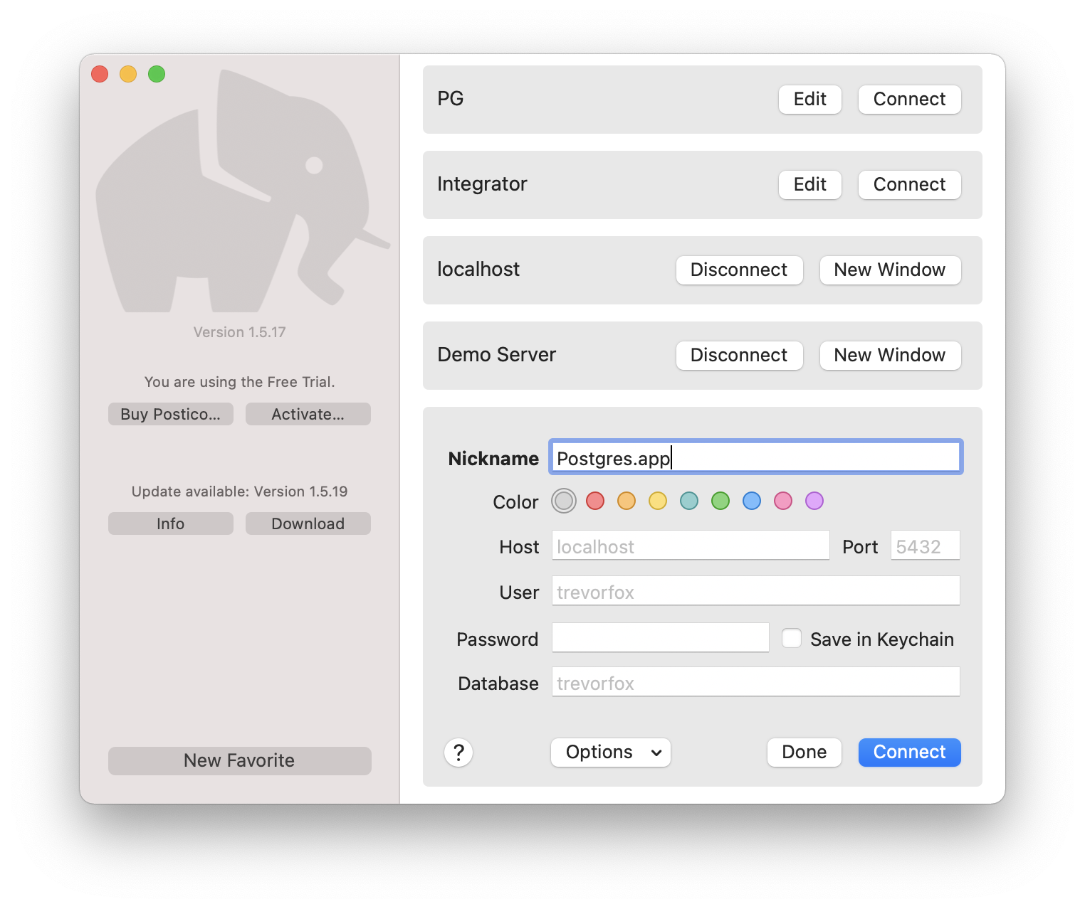Choose the pink color swatch
This screenshot has height=909, width=1085.
pyautogui.click(x=783, y=501)
